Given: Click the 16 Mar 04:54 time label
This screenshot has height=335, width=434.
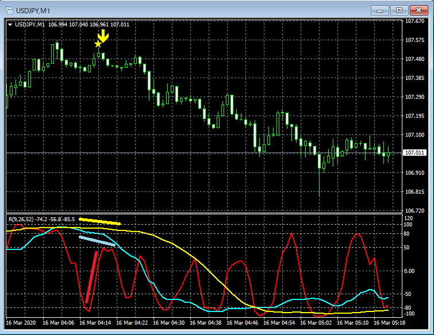Looking at the screenshot, I should click(x=279, y=323).
